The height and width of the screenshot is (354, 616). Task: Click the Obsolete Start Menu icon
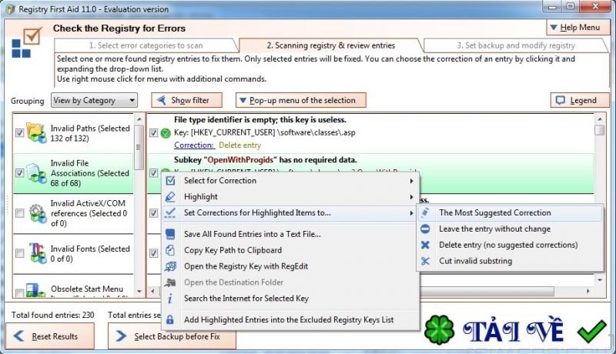(36, 290)
